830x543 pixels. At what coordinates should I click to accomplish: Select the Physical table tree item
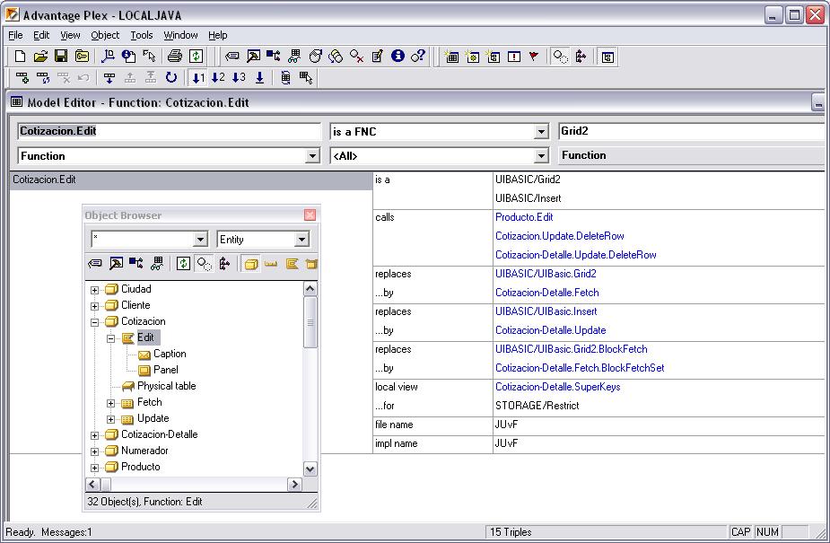coord(166,386)
